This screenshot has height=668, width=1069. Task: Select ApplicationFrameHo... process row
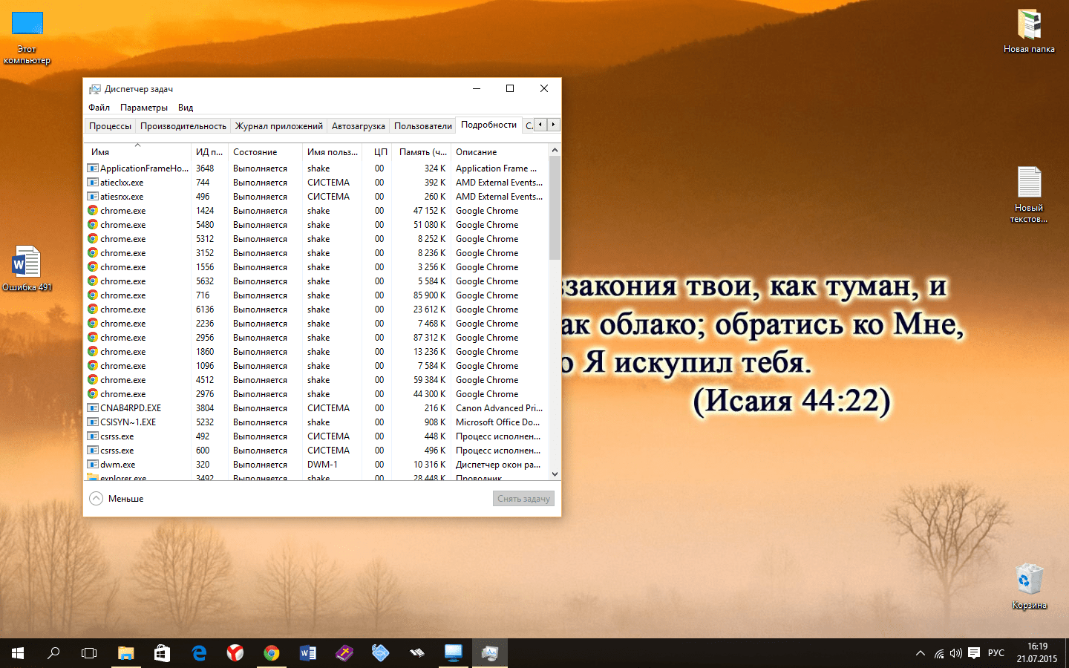(317, 168)
